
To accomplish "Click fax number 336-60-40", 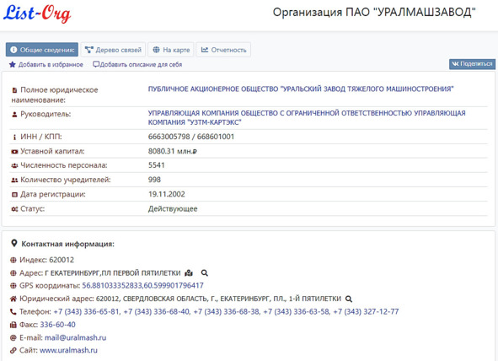I will click(57, 325).
